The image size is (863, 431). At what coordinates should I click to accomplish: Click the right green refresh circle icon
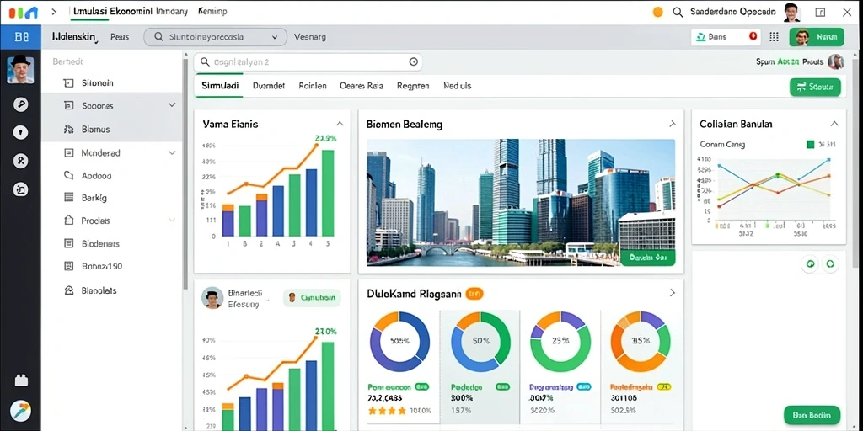830,263
